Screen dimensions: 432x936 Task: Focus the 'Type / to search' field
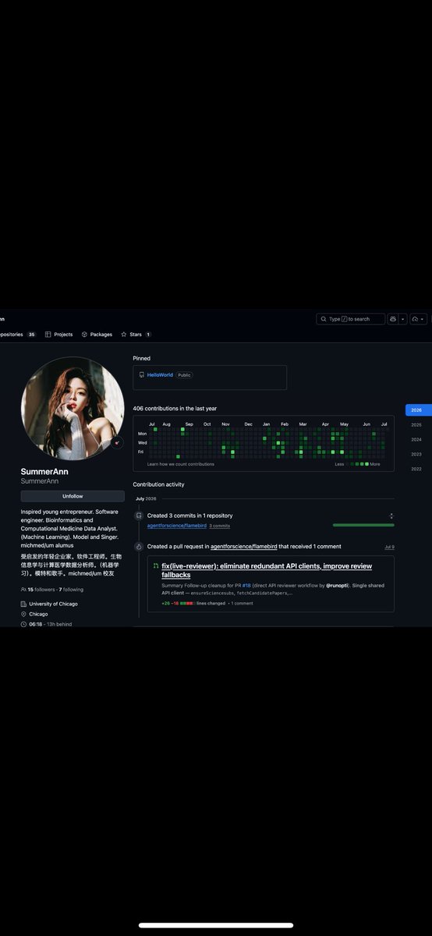pos(350,319)
